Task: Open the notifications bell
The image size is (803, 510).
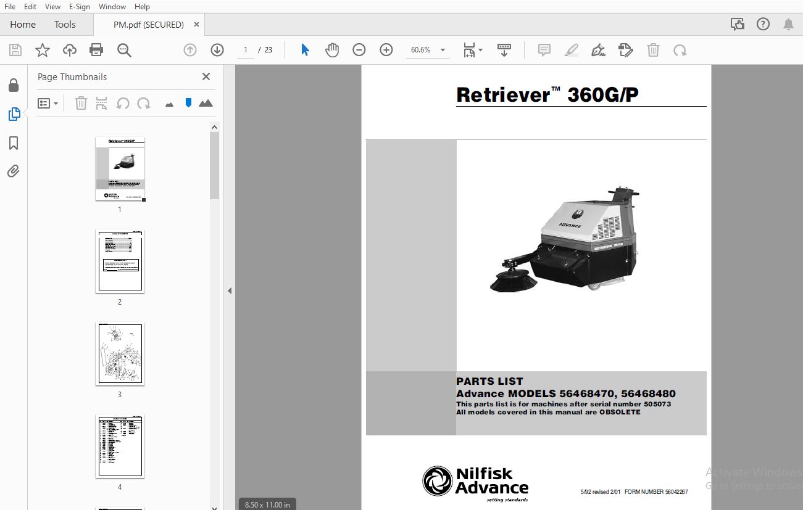Action: click(788, 25)
